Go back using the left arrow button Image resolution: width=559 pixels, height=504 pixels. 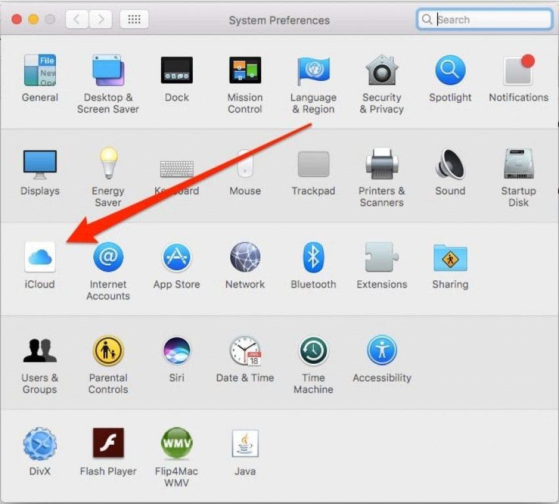point(77,19)
